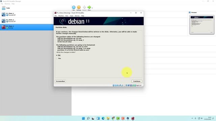216x121 pixels.
Task: Open Devices menu of the VM window
Action: [x=77, y=16]
